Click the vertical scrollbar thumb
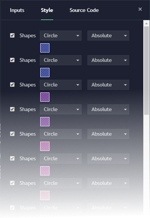The image size is (150, 218). [x=146, y=71]
